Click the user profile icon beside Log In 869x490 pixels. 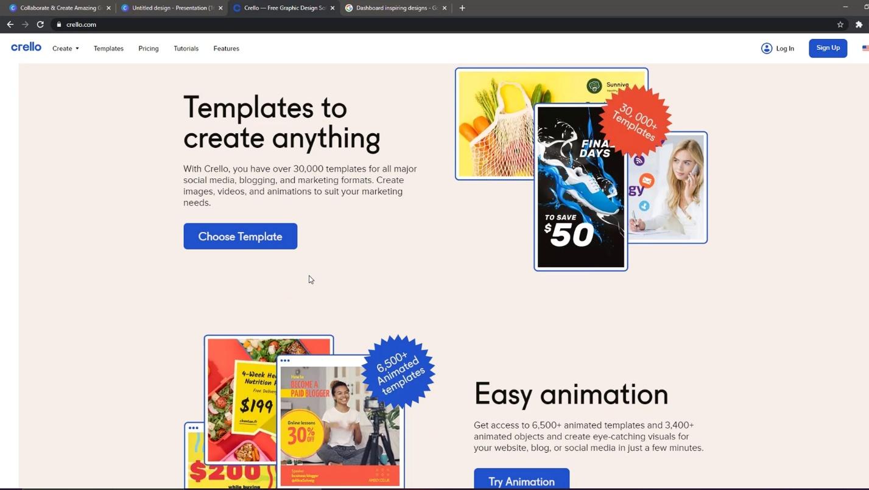[767, 48]
